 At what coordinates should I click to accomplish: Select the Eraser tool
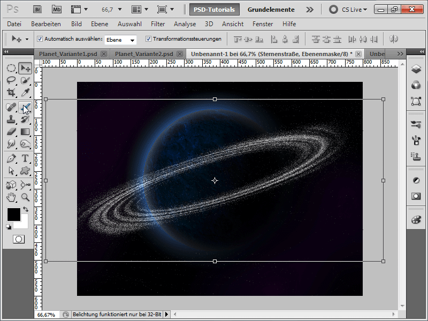click(x=11, y=132)
